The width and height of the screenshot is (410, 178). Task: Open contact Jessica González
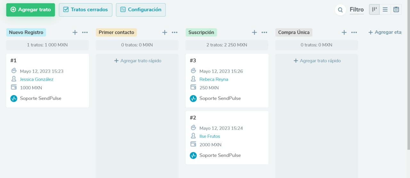tap(37, 79)
